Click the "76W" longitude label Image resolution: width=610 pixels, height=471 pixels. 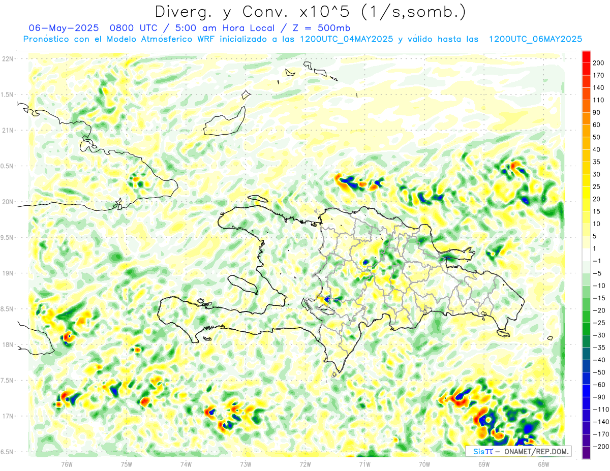click(x=67, y=464)
